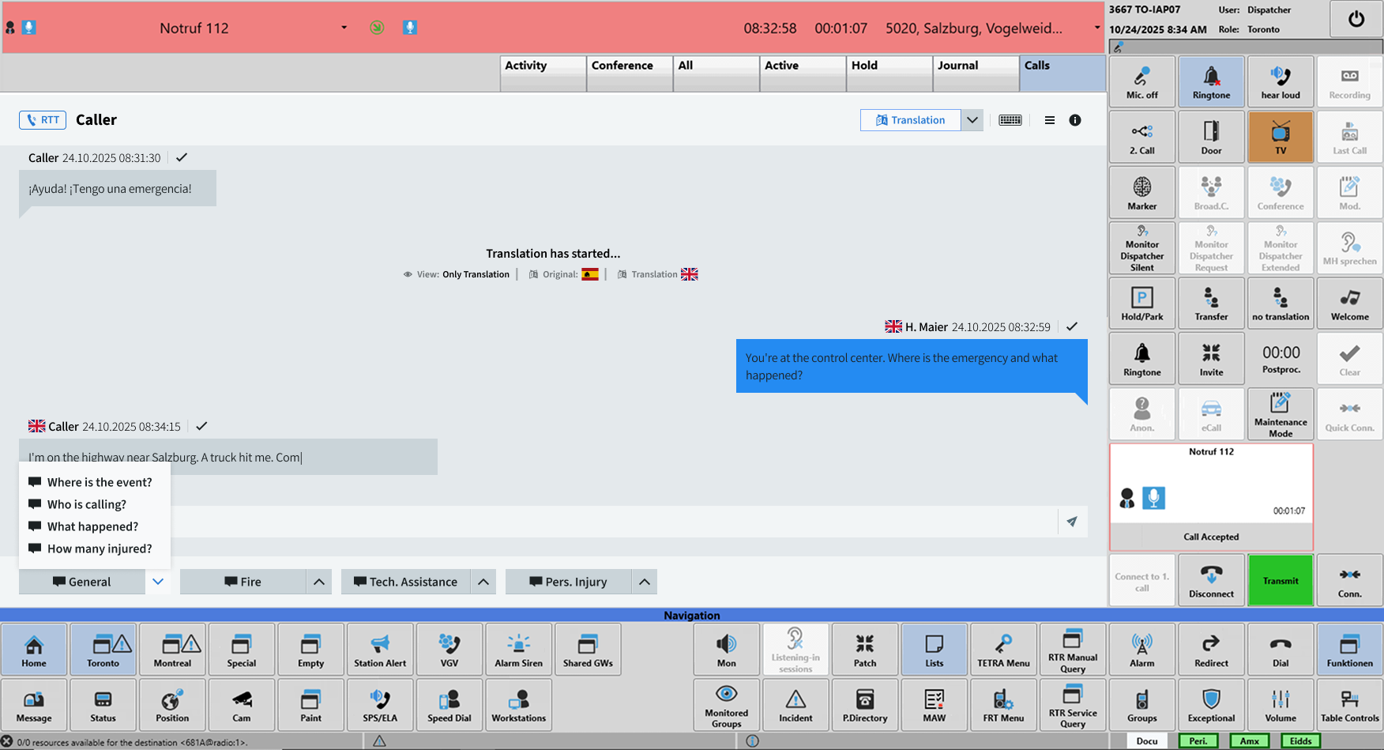This screenshot has width=1384, height=750.
Task: Click the Transfer call icon
Action: point(1211,303)
